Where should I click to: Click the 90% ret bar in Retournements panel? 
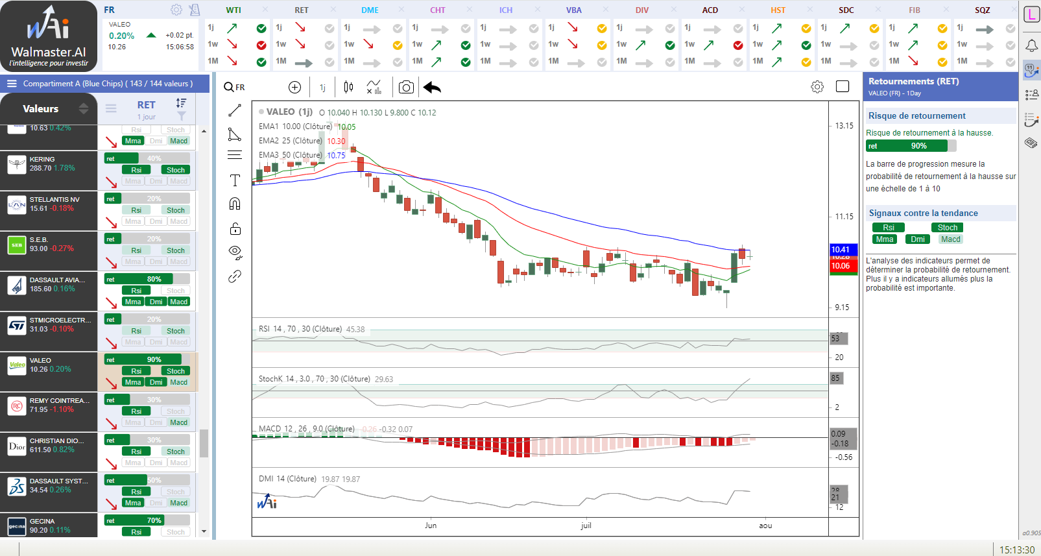(911, 146)
